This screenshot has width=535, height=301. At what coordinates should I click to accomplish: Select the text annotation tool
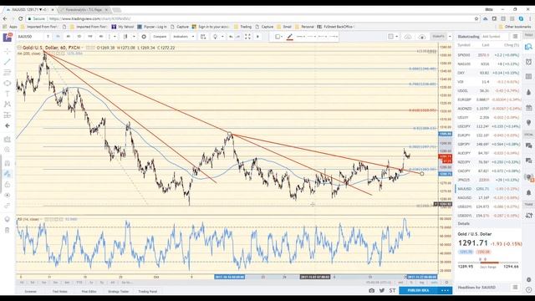coord(8,94)
